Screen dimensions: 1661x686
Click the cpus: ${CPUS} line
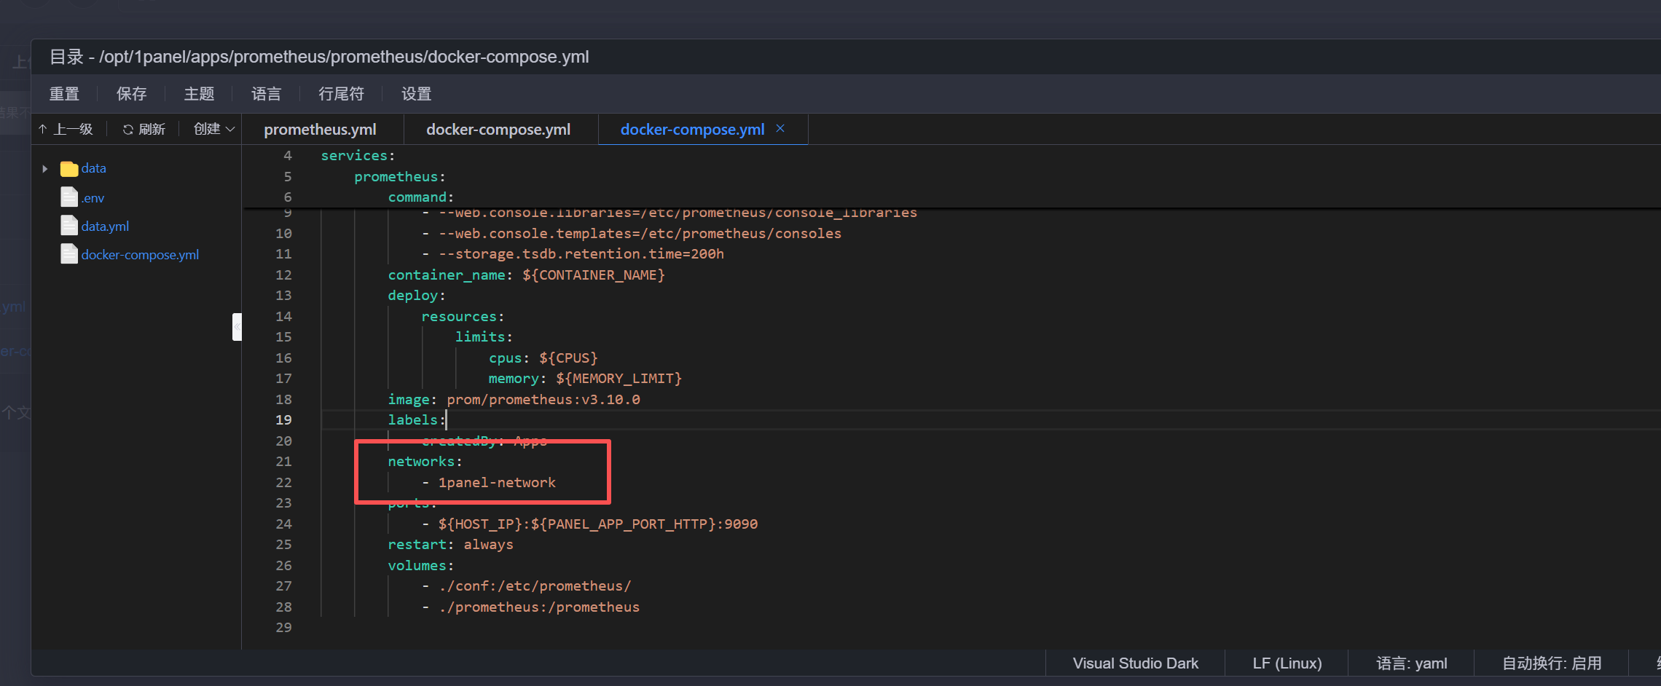point(543,358)
